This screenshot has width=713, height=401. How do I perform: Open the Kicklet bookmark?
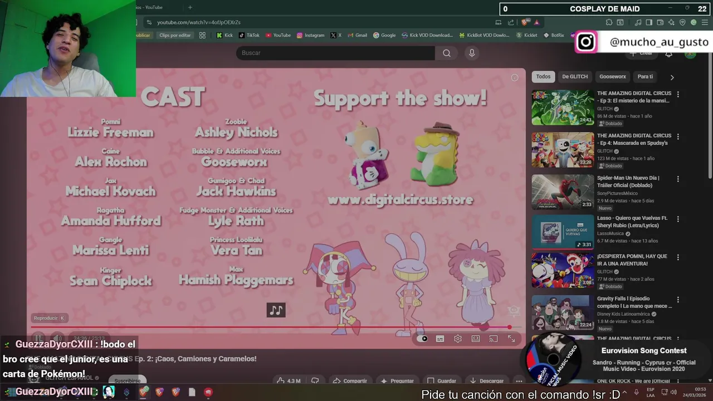[x=527, y=35]
